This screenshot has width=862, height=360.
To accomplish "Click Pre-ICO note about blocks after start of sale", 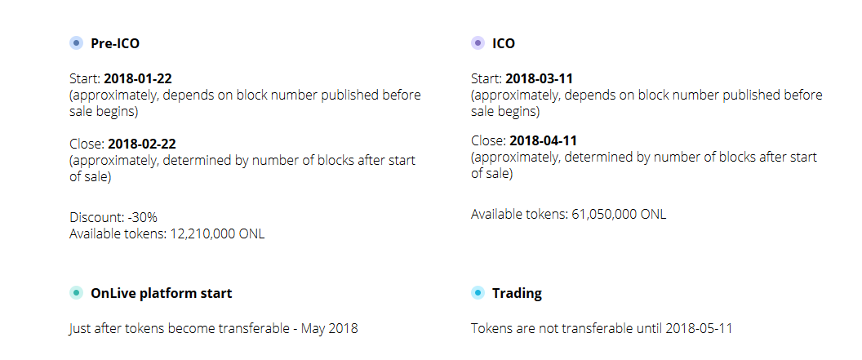I will [242, 169].
